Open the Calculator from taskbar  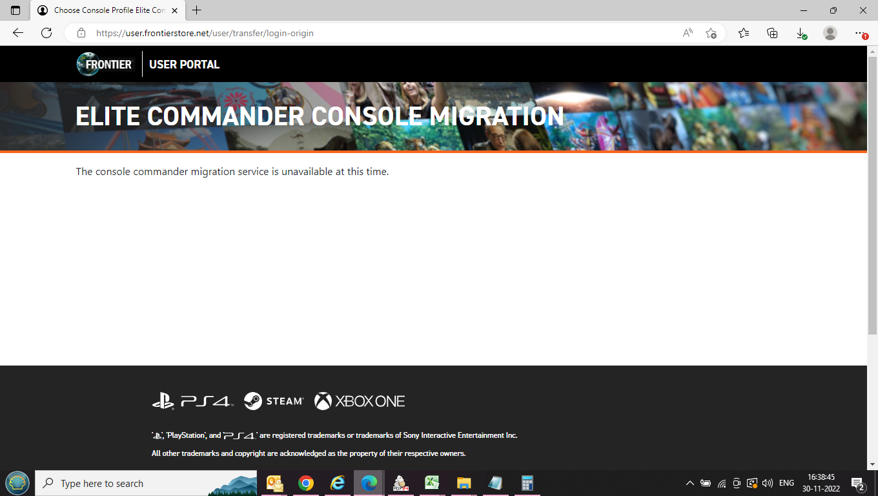click(x=527, y=483)
